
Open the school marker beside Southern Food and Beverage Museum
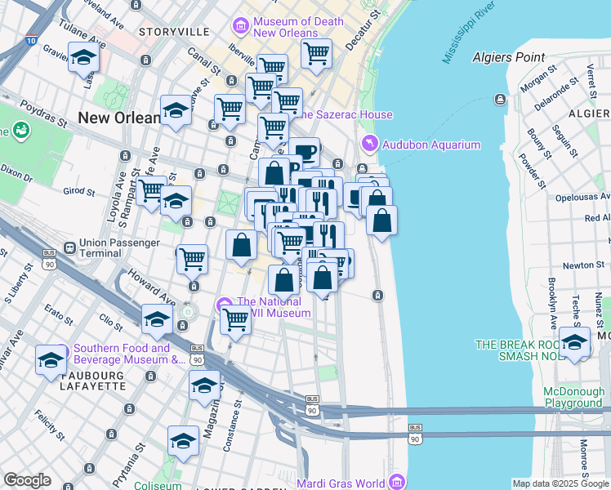pos(51,361)
